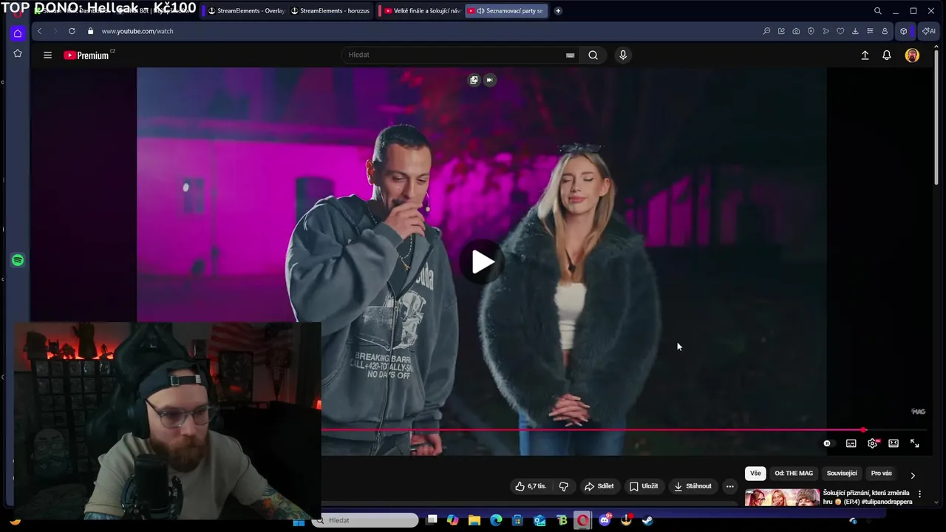Click the progress bar scrubber handle
The height and width of the screenshot is (532, 946).
863,429
